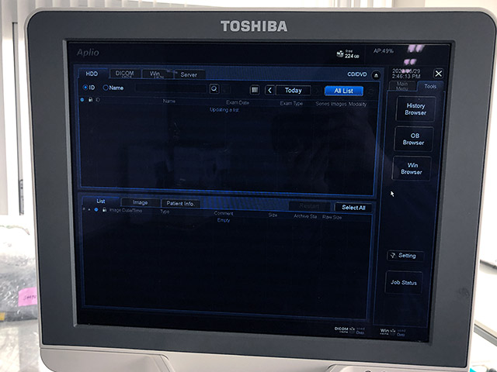Click the Win cache status indicator
The height and width of the screenshot is (372, 497).
(393, 332)
